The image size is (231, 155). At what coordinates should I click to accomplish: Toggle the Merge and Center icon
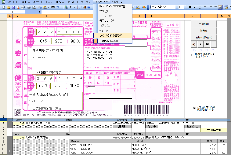point(220,7)
